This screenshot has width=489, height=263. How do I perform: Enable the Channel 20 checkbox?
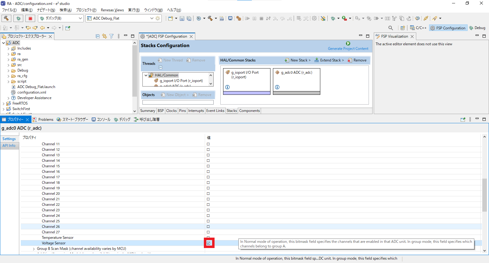coord(208,194)
